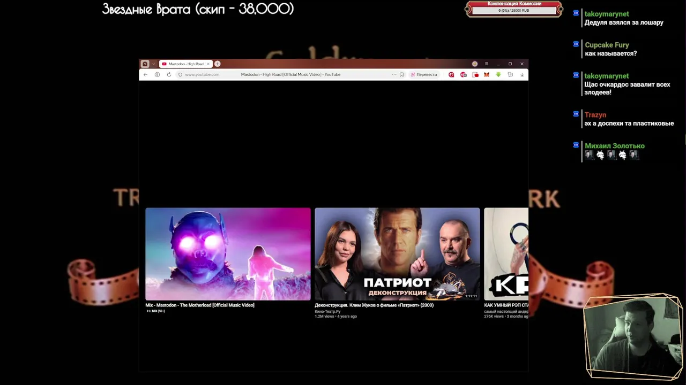
Task: Go back with the back arrow
Action: pos(145,74)
